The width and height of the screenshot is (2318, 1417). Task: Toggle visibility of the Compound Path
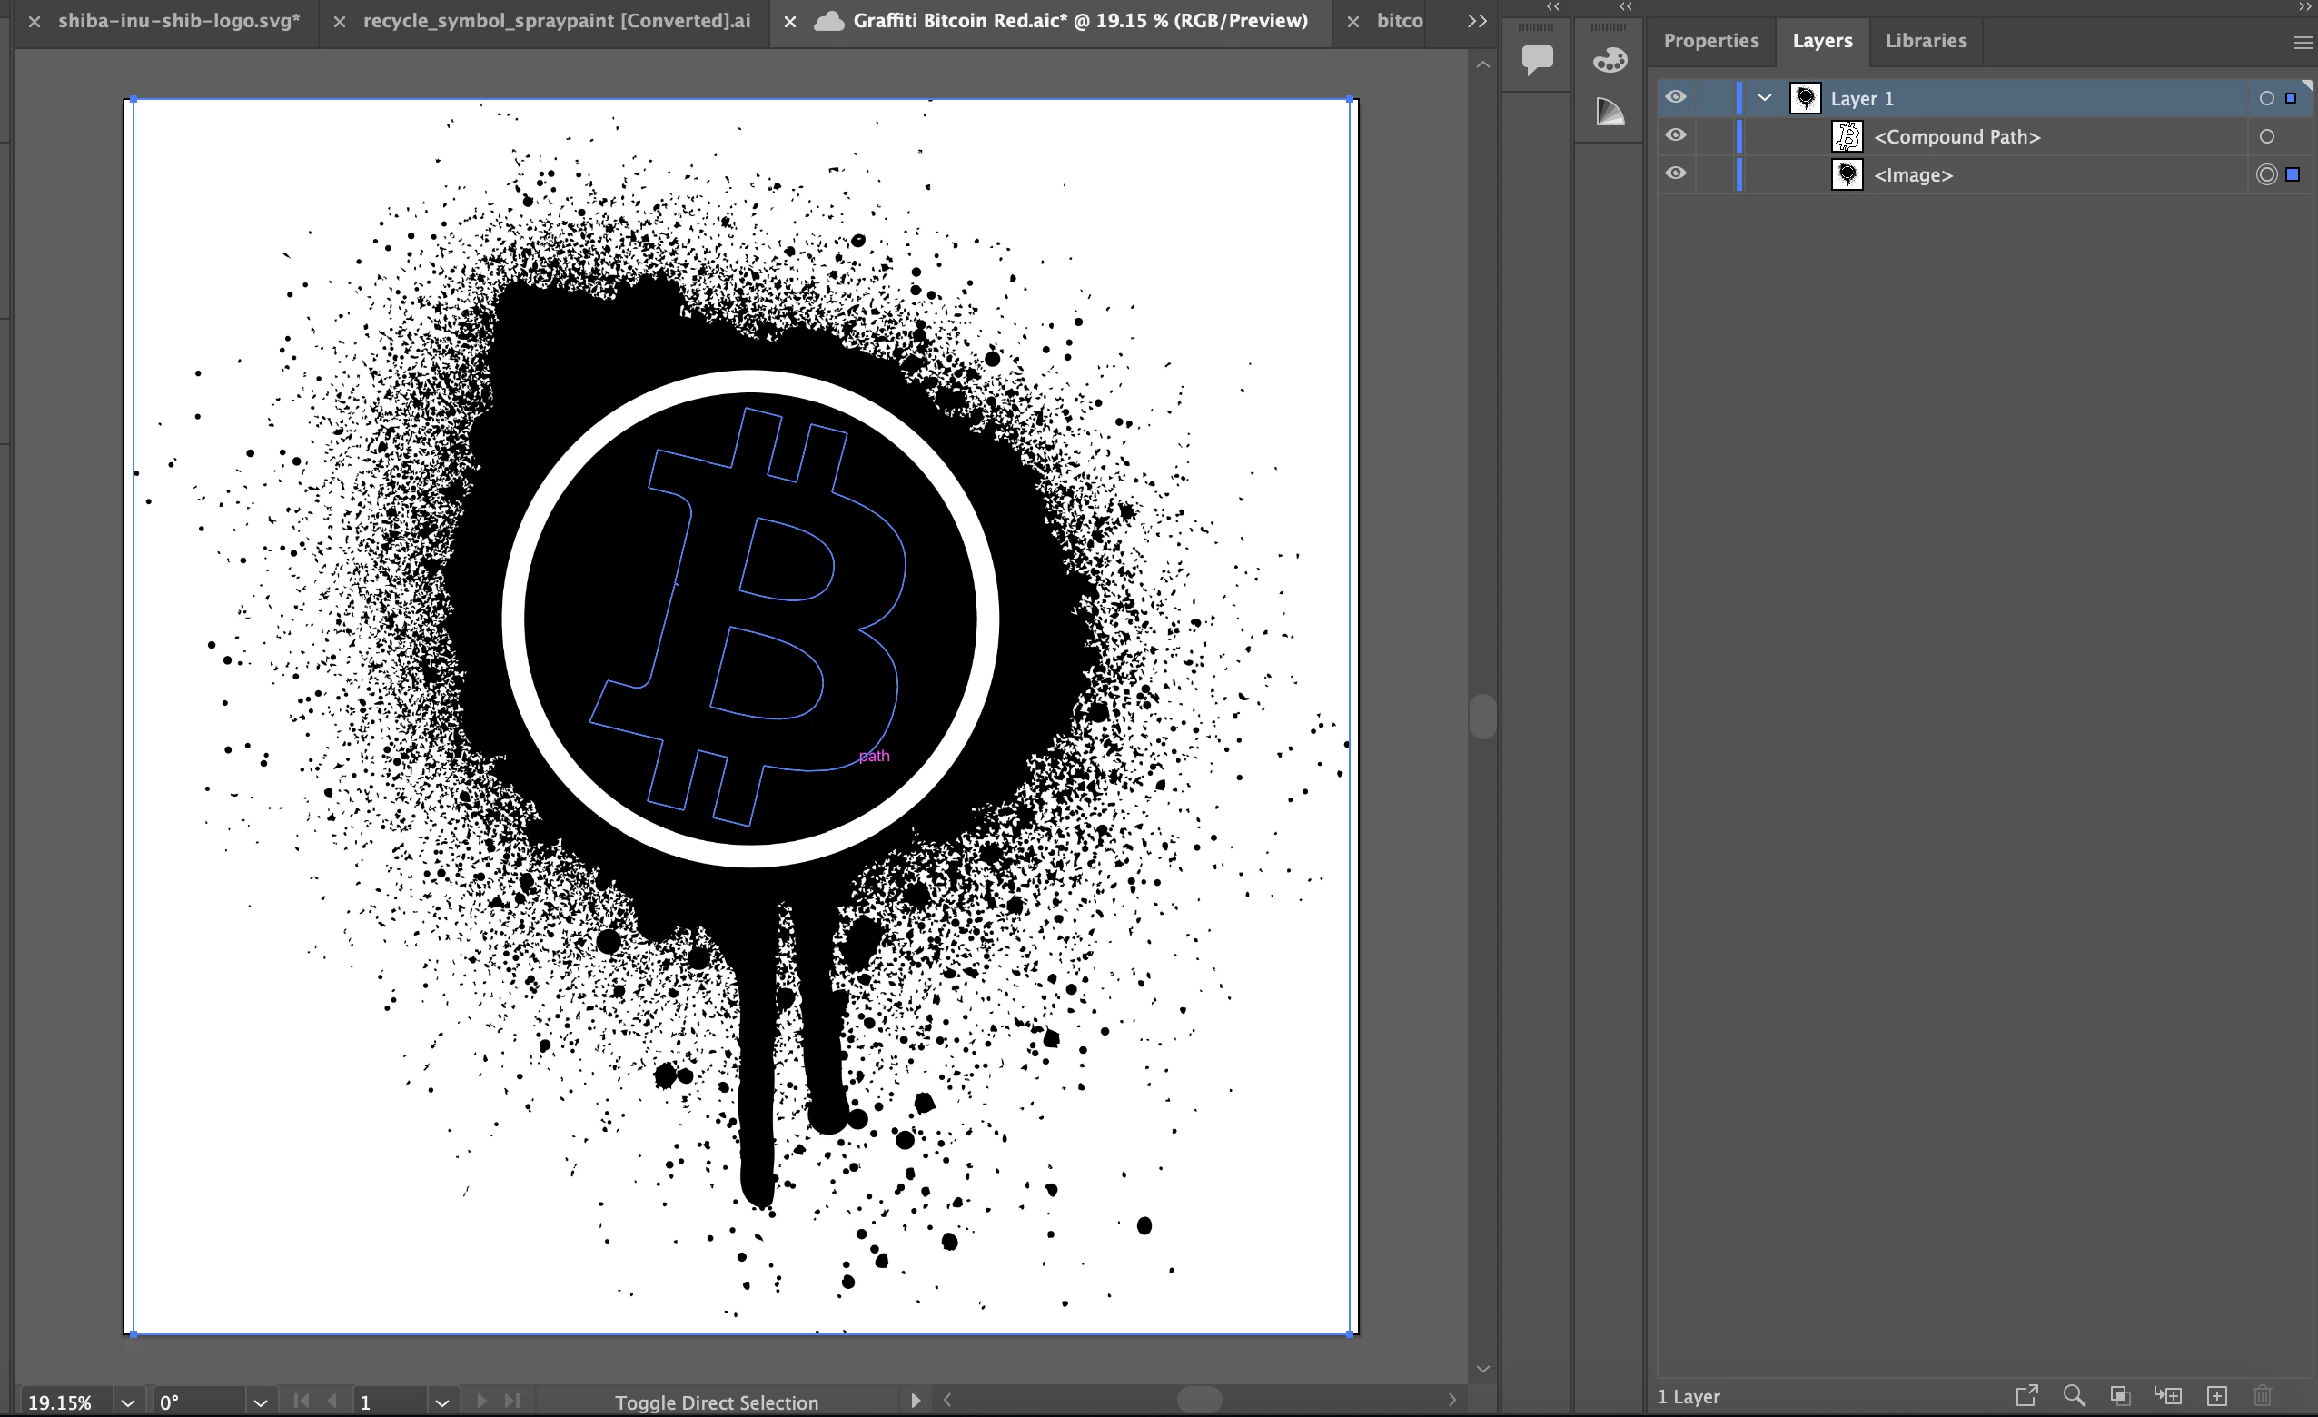click(x=1676, y=135)
